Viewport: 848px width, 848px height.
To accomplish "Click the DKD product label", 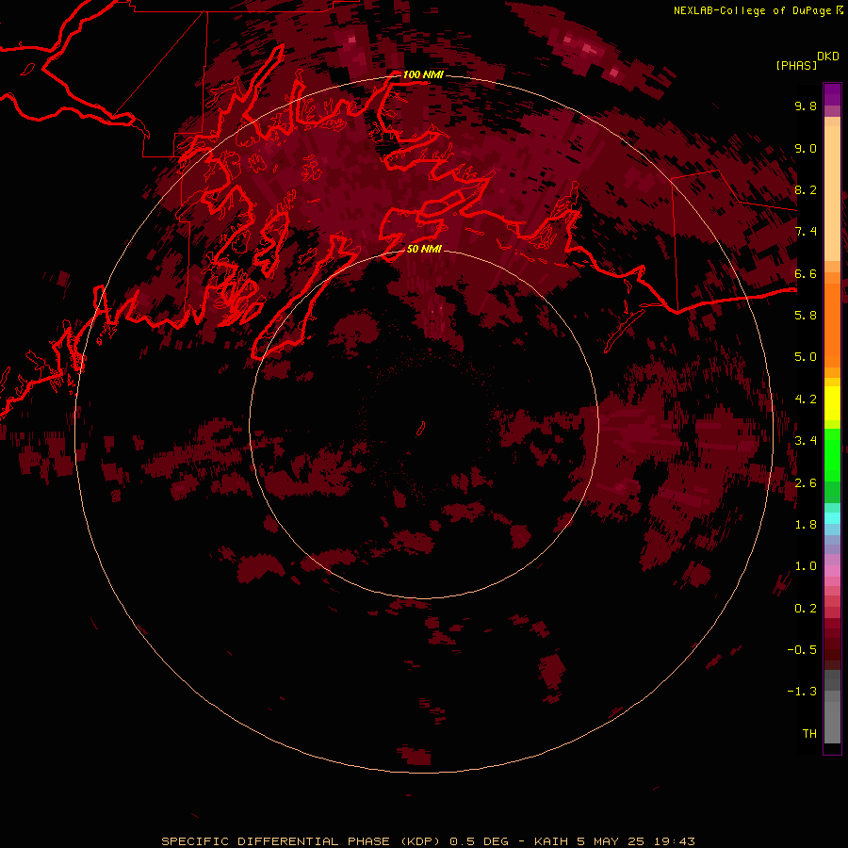I will tap(828, 57).
